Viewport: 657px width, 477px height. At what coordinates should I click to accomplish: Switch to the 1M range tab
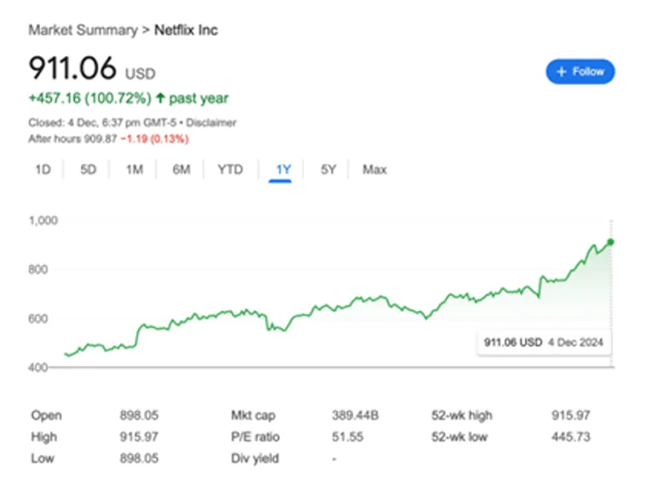[135, 169]
